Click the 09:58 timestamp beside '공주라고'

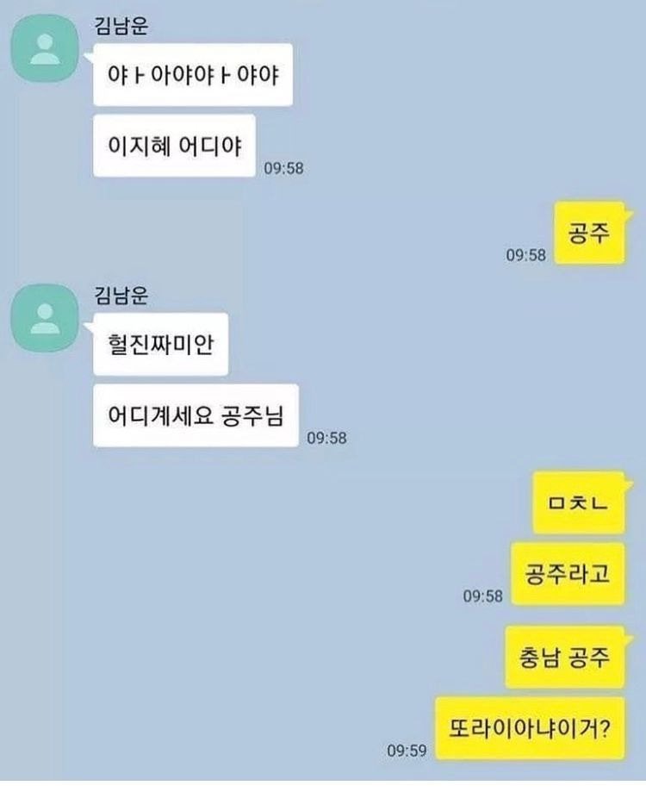pos(483,596)
